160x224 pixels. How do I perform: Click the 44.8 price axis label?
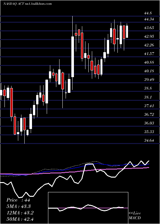(148, 13)
